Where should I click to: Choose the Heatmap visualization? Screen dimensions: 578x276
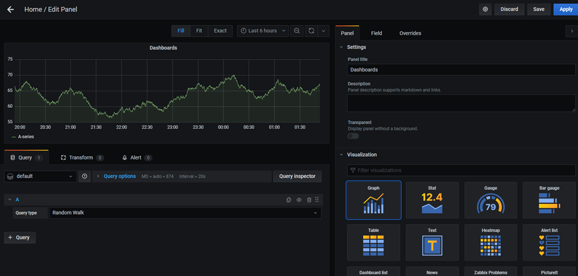(490, 242)
